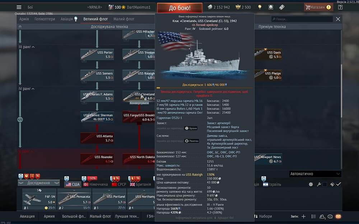359x224 pixels.
Task: Switch to the Авіація tab
Action: (x=67, y=19)
